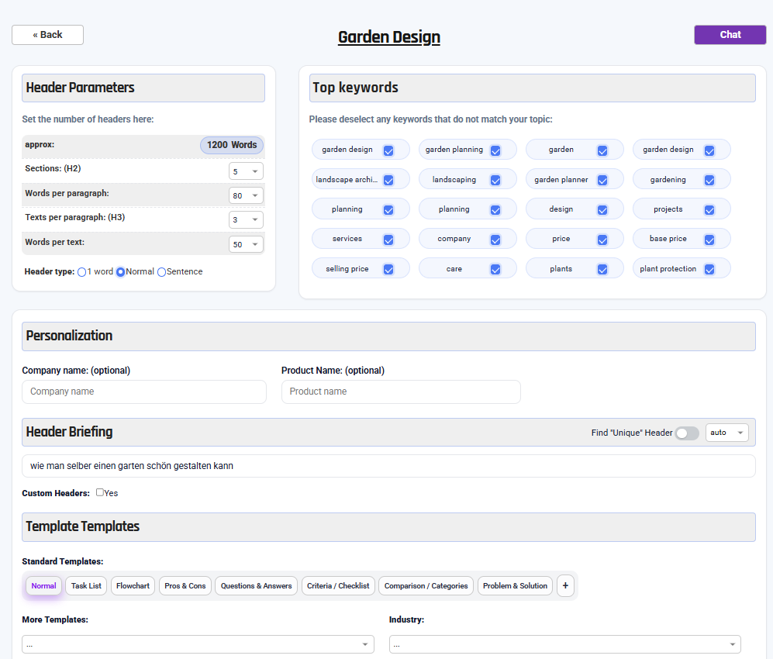Select the '1 word' header type

click(82, 272)
